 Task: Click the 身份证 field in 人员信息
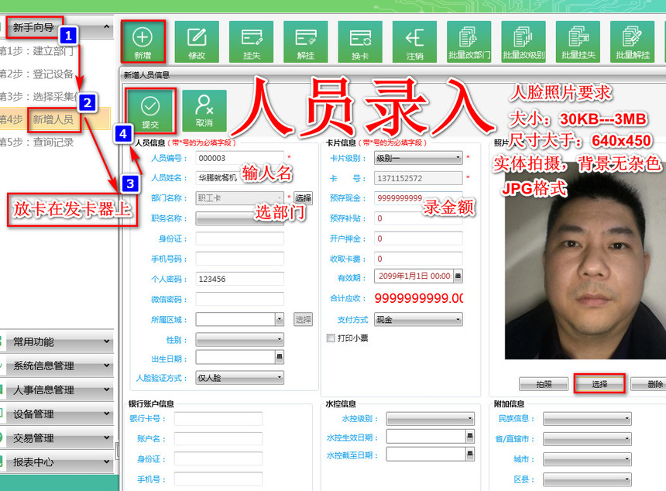[x=239, y=239]
